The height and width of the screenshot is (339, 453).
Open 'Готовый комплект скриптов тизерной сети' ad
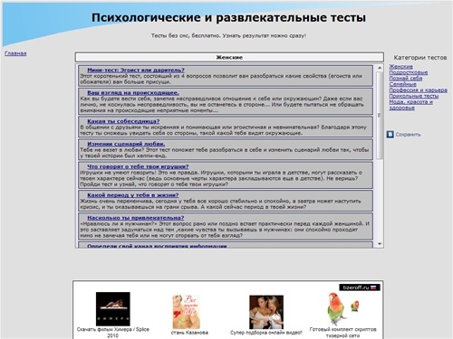tap(342, 333)
